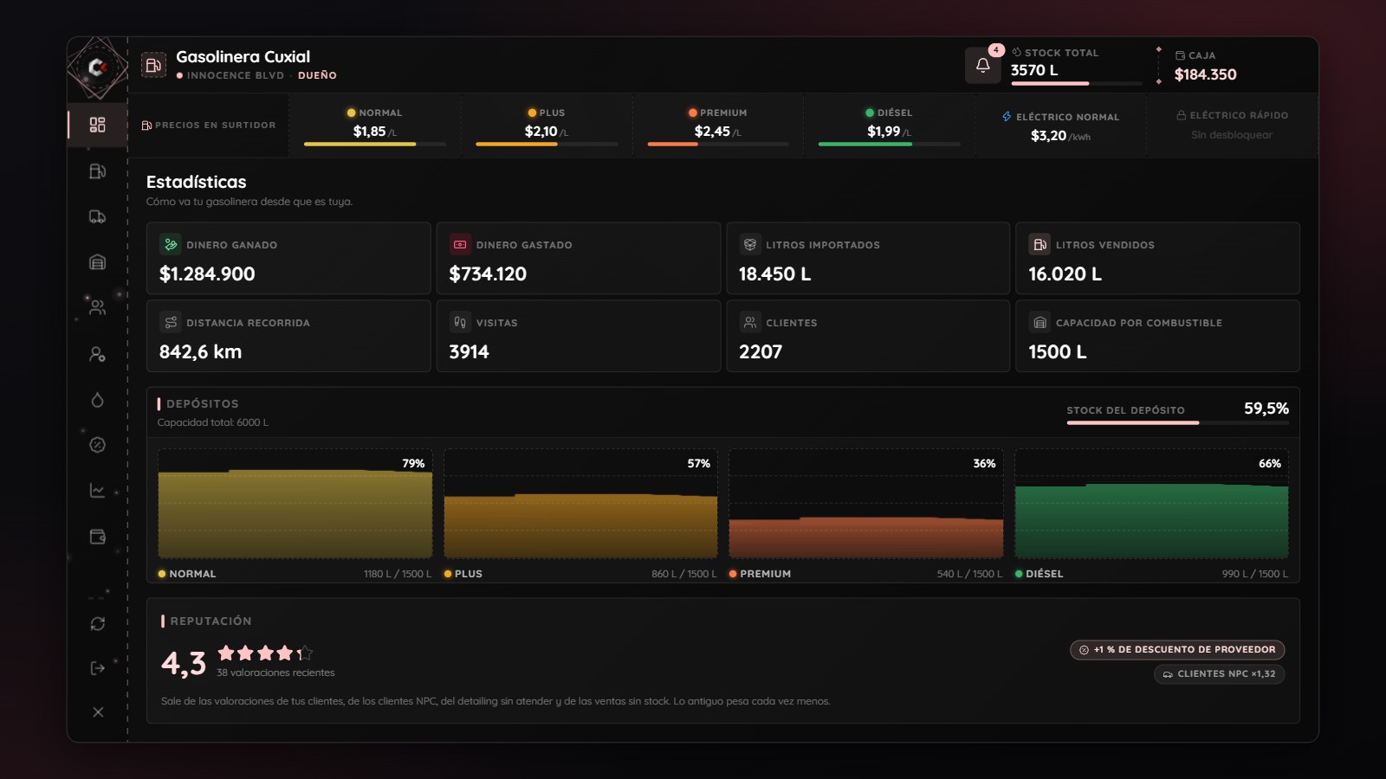Click the Visitas stat card
1386x779 pixels.
(x=579, y=336)
